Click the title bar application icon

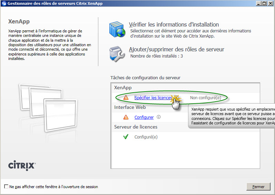[4, 3]
